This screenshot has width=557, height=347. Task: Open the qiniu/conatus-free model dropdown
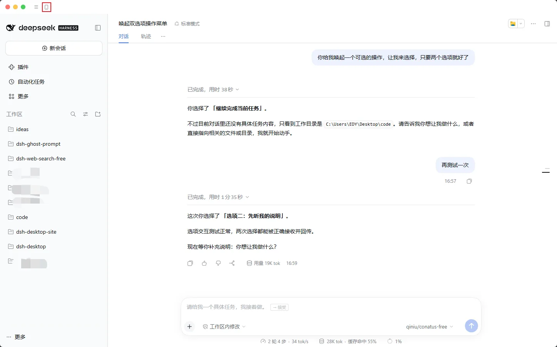[429, 327]
